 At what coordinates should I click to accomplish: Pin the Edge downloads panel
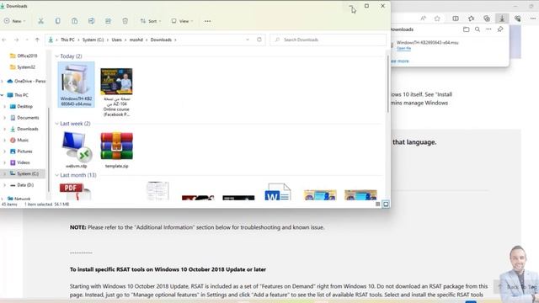[x=500, y=29]
